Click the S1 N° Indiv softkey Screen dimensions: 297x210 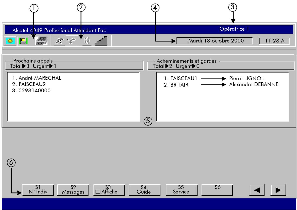[38, 190]
